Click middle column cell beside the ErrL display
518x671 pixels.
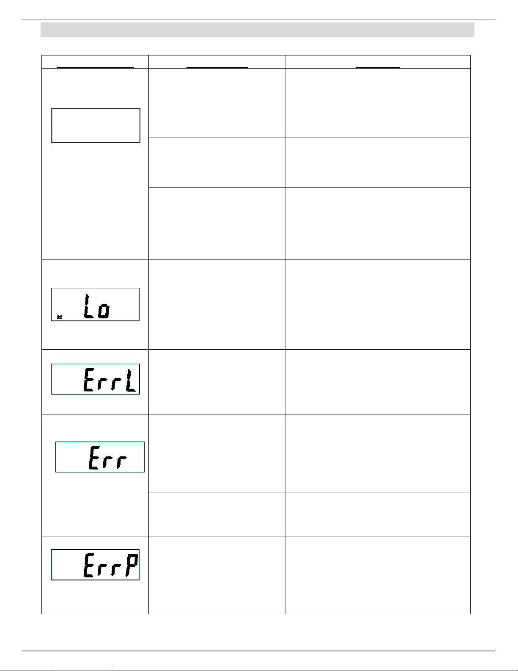pyautogui.click(x=217, y=382)
